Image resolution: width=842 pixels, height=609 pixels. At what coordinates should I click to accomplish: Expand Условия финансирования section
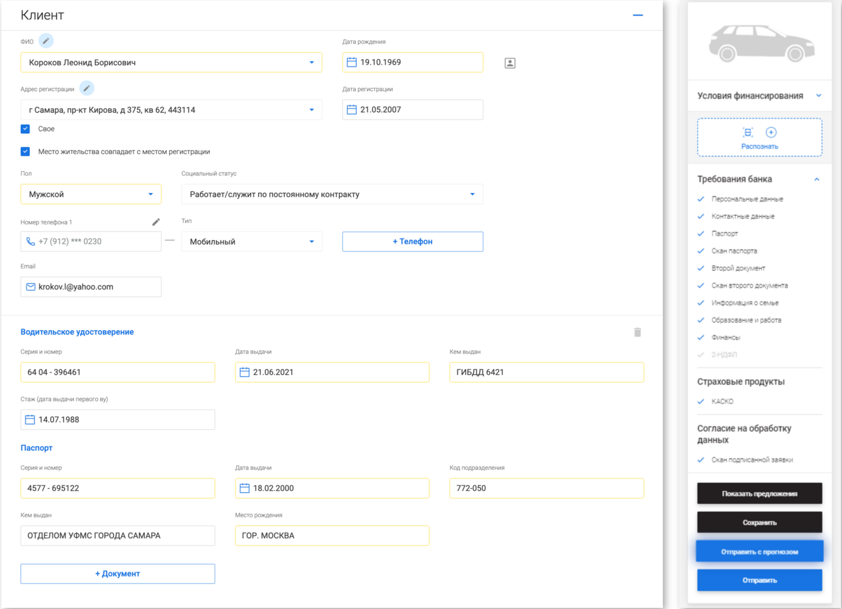818,96
